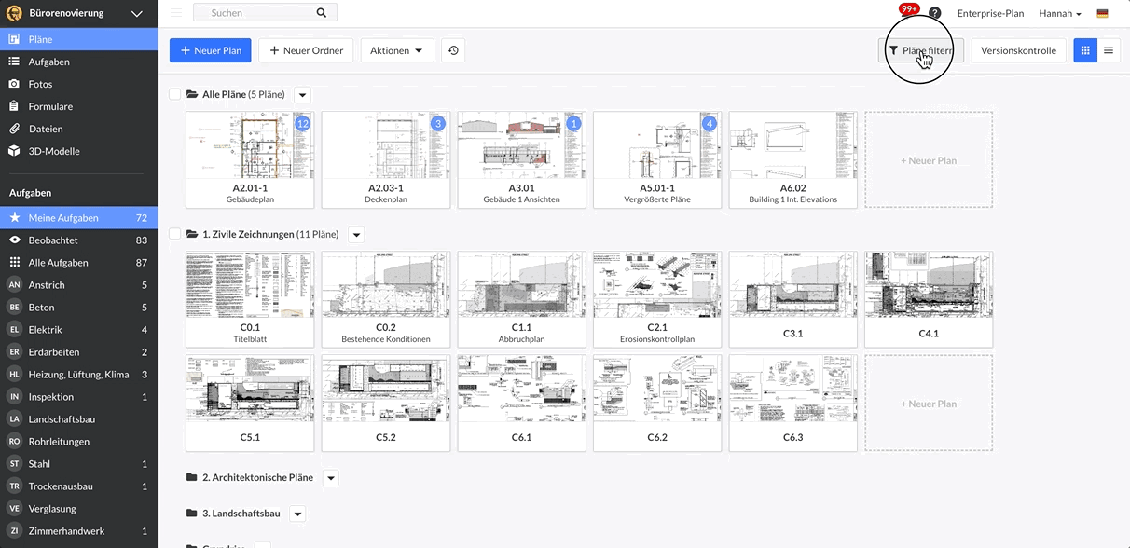1130x548 pixels.
Task: Open plan A2.01-1 Gebäudeplan thumbnail
Action: pyautogui.click(x=250, y=160)
